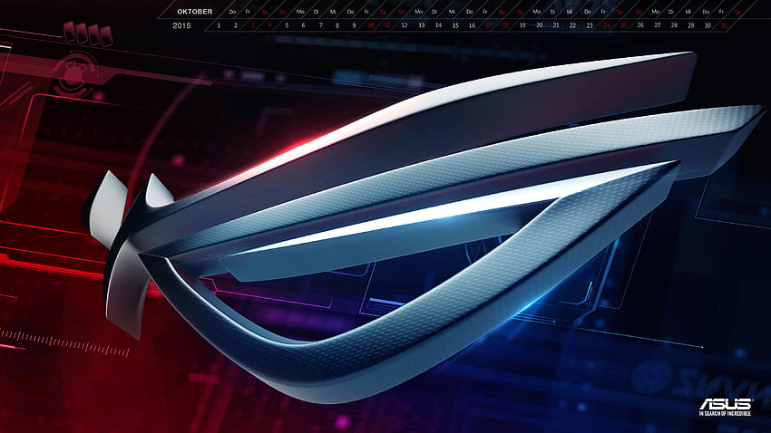Select red date 24 in the calendar
This screenshot has width=771, height=433.
tap(607, 25)
